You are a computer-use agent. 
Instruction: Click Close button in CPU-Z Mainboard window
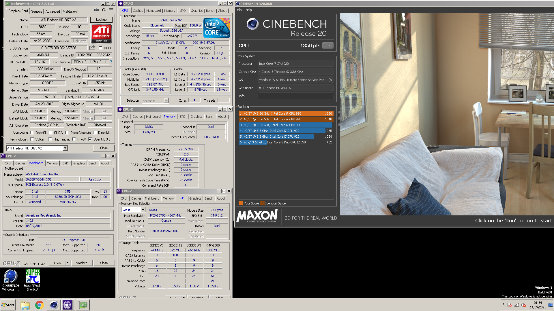coord(104,263)
